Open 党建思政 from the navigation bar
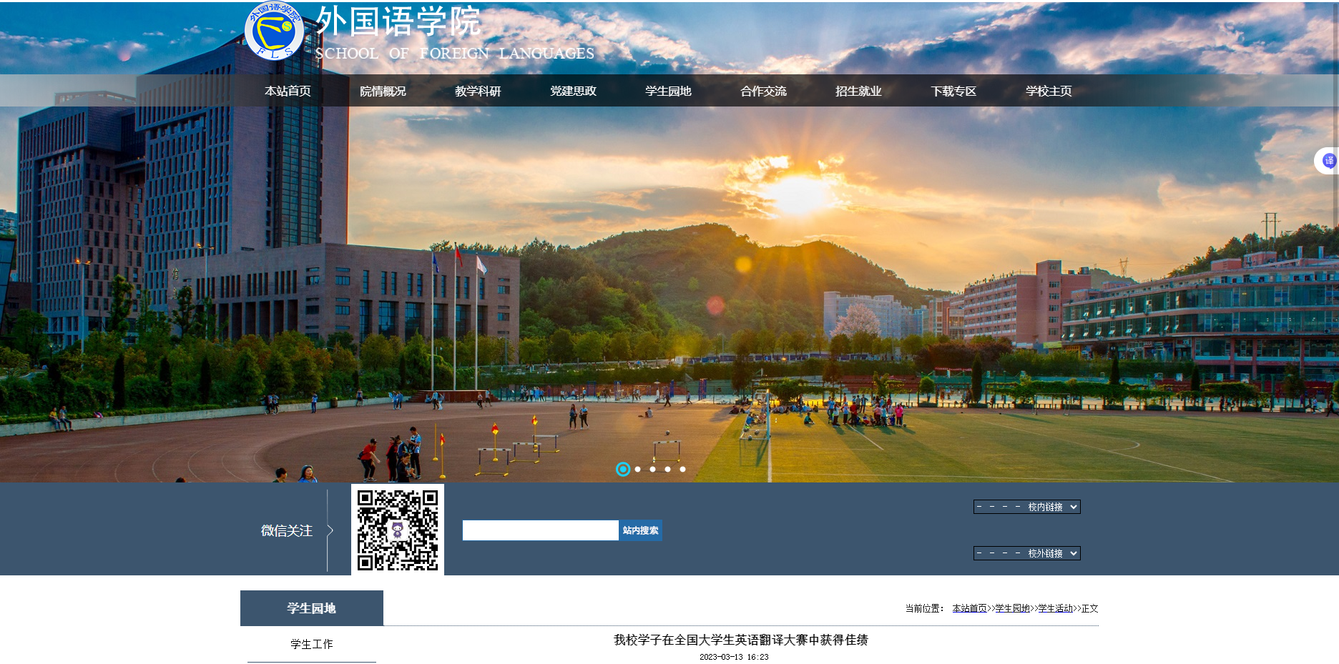Screen dimensions: 1339x664 click(x=573, y=91)
